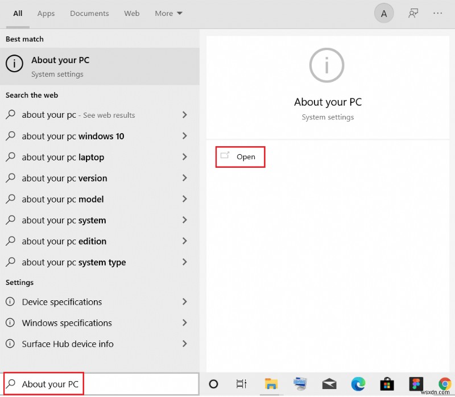Viewport: 455px width, 397px height.
Task: Click the feedback icon near the top right
Action: (x=412, y=13)
